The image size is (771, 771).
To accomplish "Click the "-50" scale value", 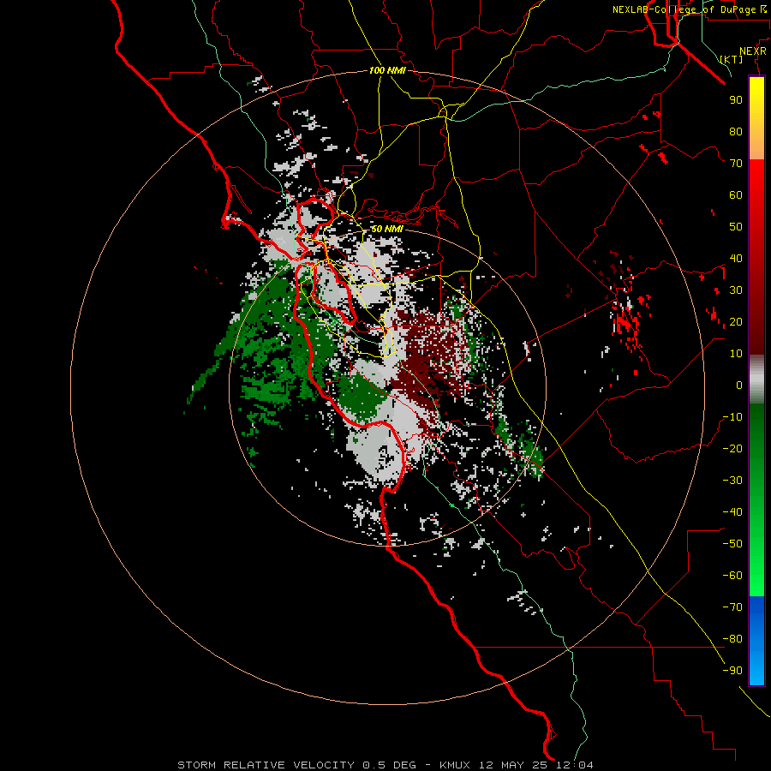I will [x=732, y=544].
